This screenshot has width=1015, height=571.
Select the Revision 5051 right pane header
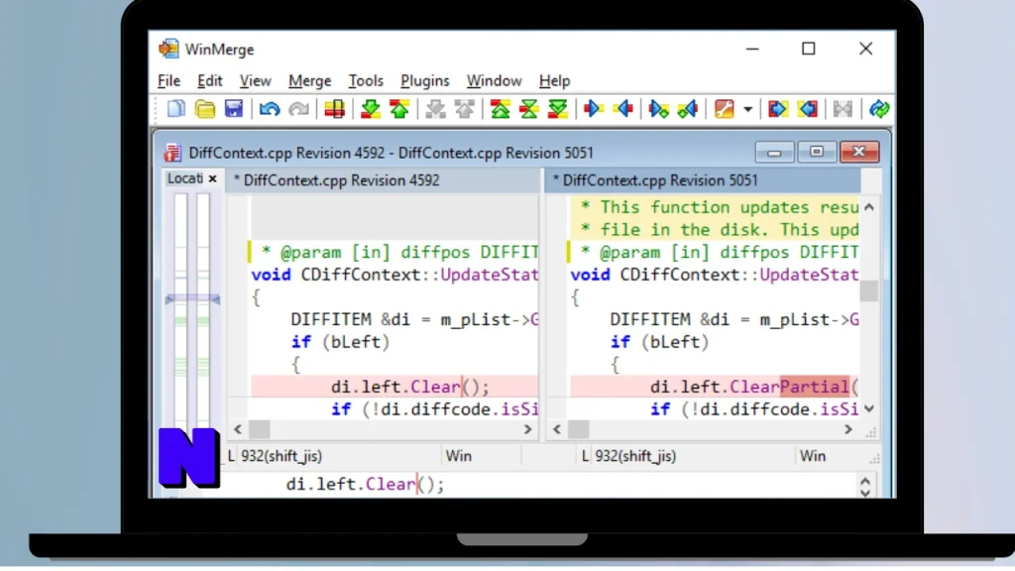[x=703, y=180]
